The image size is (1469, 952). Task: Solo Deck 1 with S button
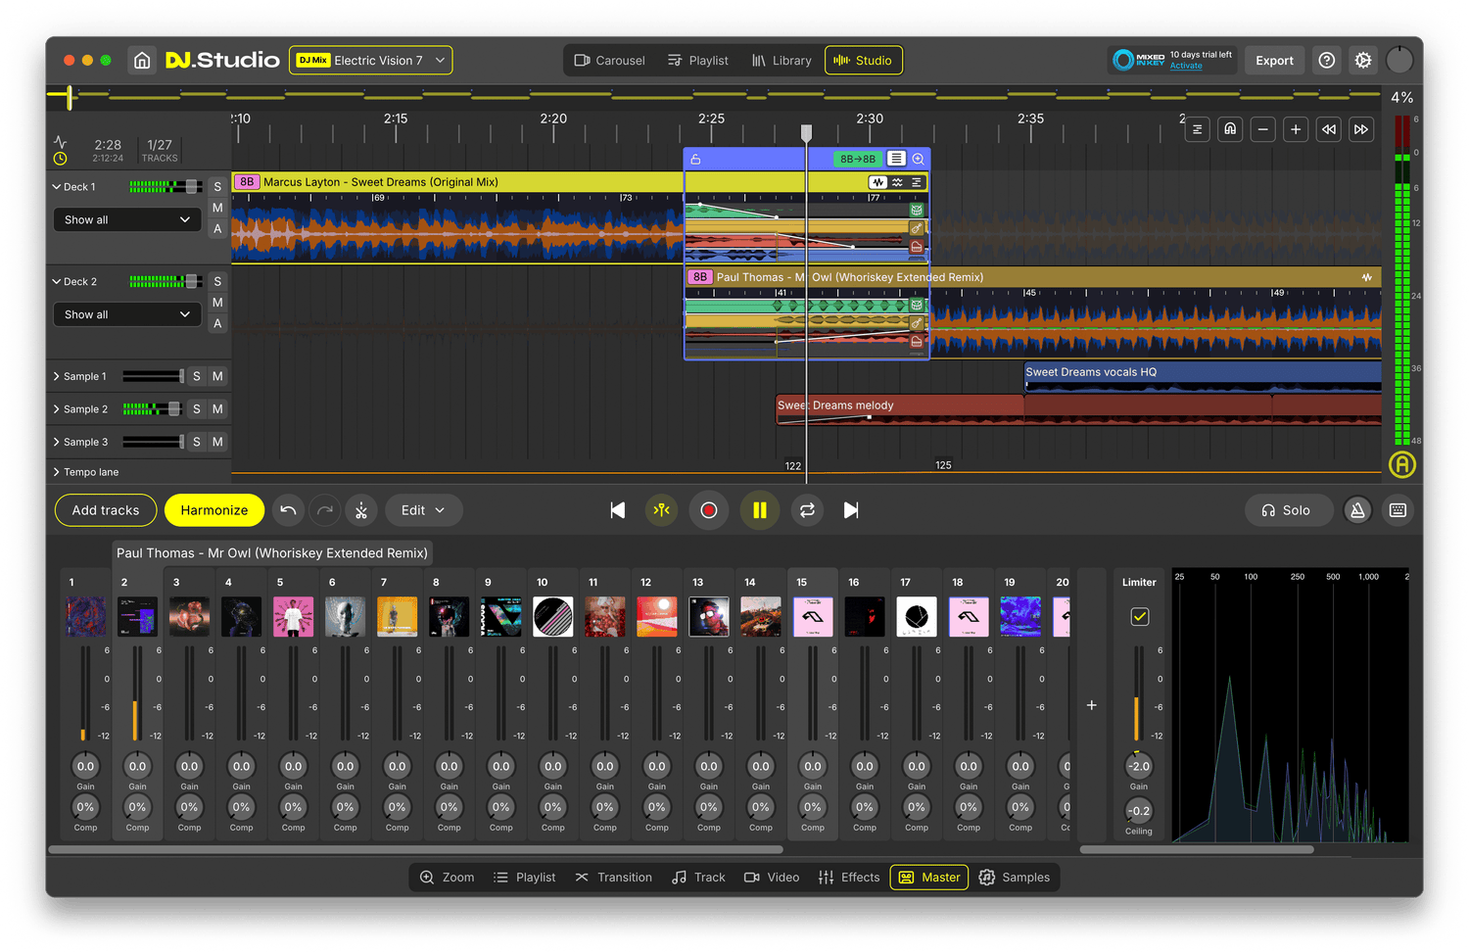click(x=217, y=187)
